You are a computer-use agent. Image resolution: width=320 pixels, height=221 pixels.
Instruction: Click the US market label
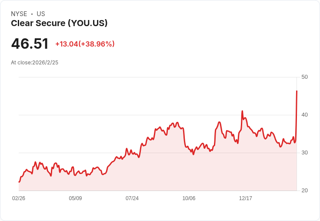[41, 14]
